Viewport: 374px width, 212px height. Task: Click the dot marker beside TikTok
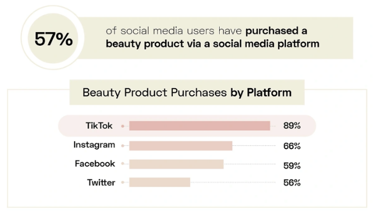click(123, 126)
